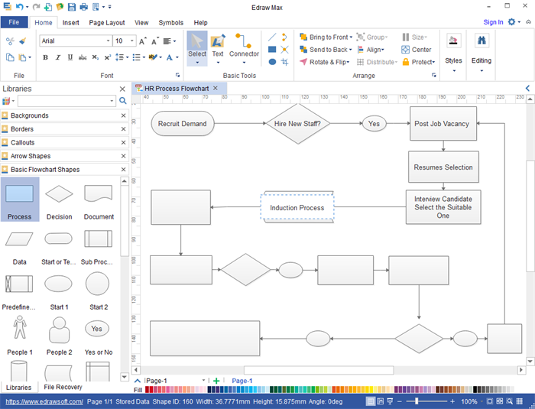The width and height of the screenshot is (535, 409).
Task: Click the library search magnifier icon
Action: pos(122,101)
